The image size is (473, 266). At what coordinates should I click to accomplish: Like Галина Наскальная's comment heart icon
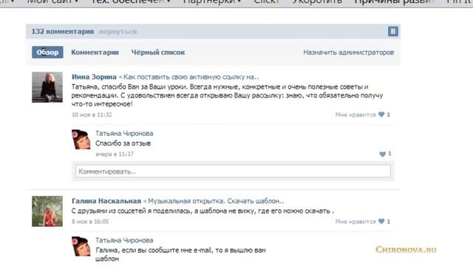tap(381, 222)
